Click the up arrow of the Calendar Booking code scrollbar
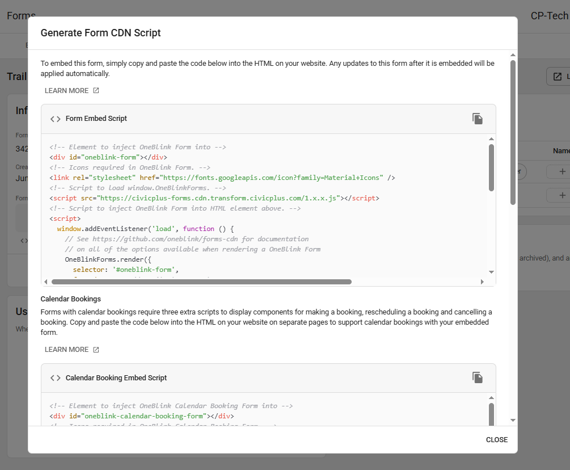 point(492,398)
